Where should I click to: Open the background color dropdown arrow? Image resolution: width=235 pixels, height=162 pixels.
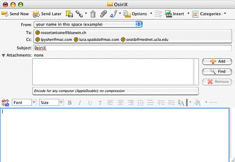(206, 102)
